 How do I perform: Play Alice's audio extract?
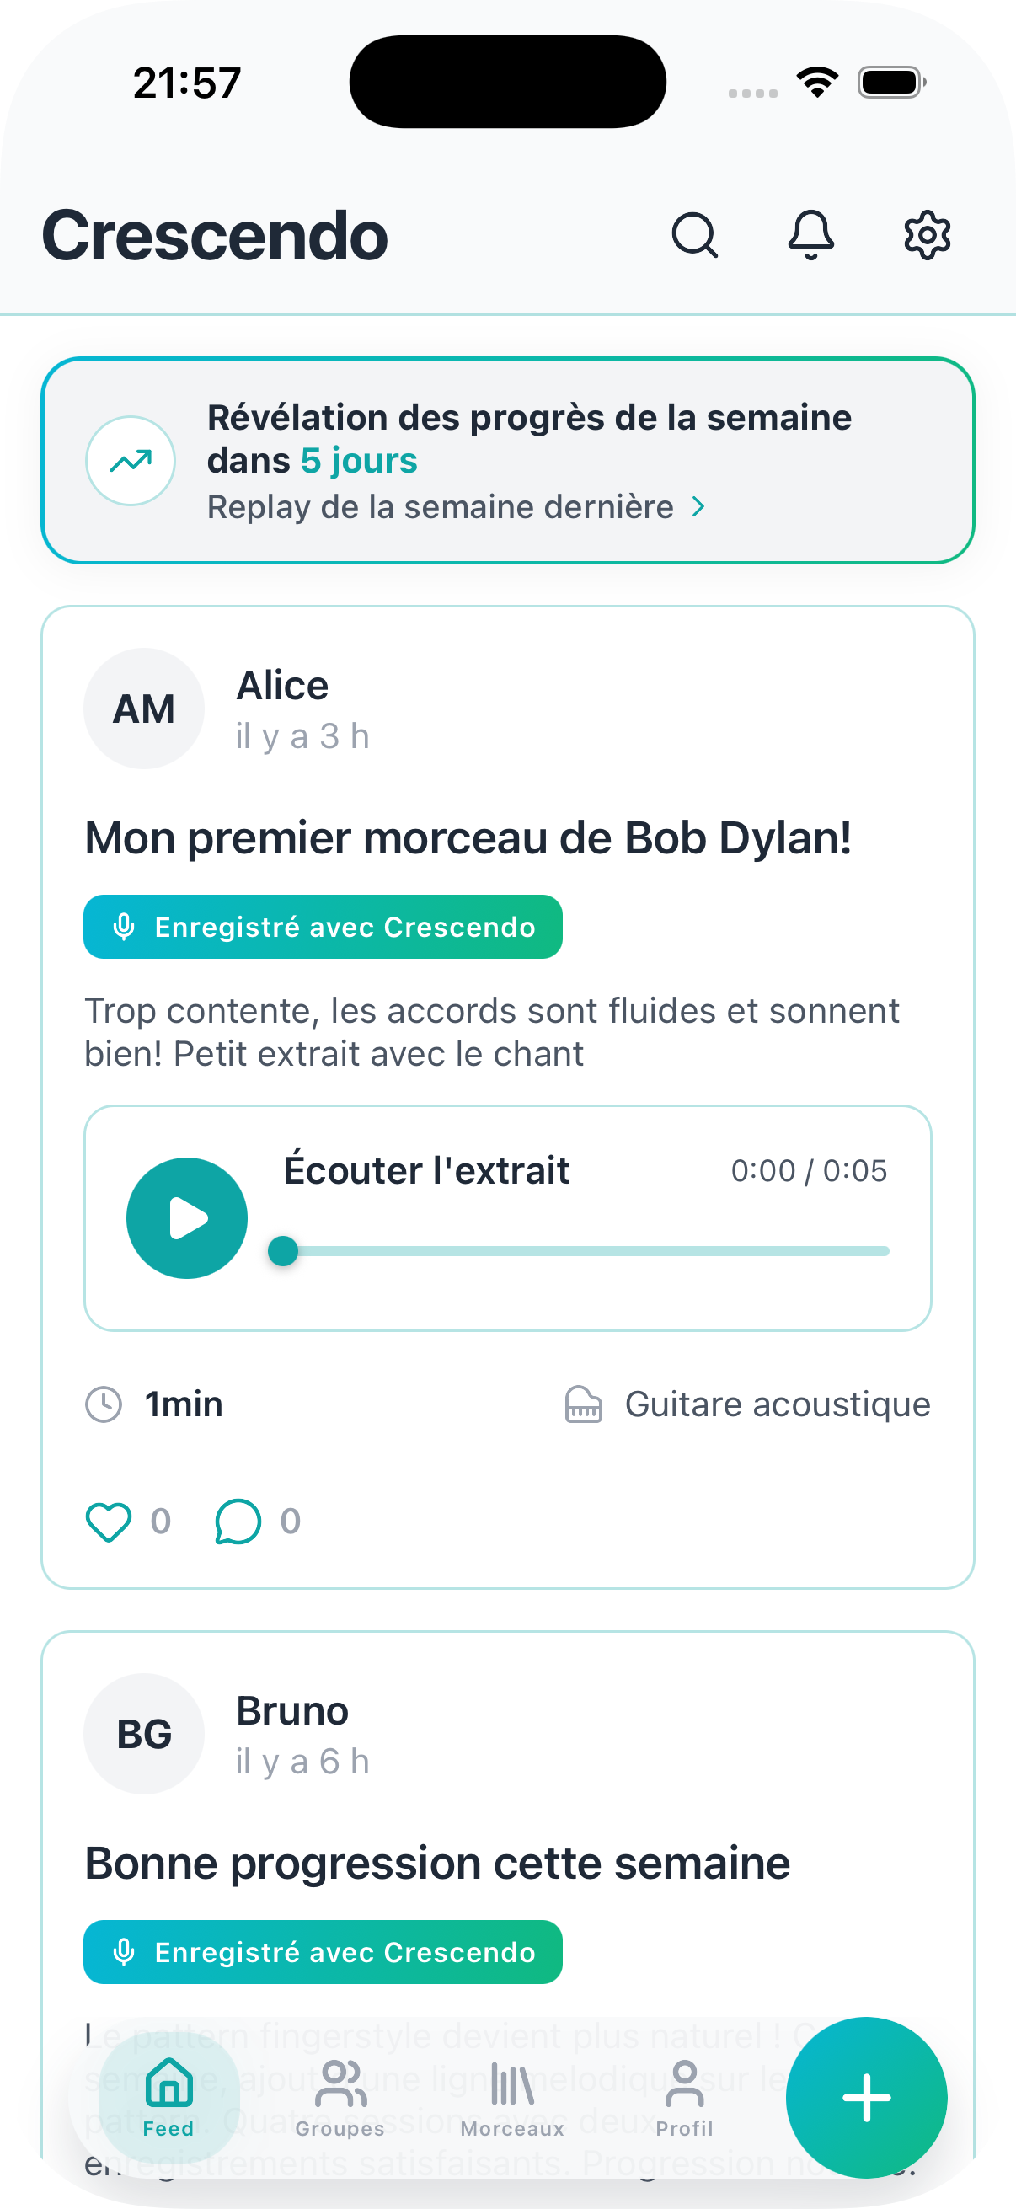(187, 1217)
